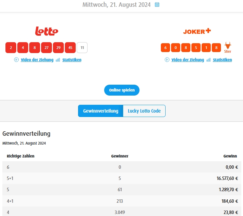
Task: Open Joker+ Statistiken link
Action: pyautogui.click(x=222, y=60)
